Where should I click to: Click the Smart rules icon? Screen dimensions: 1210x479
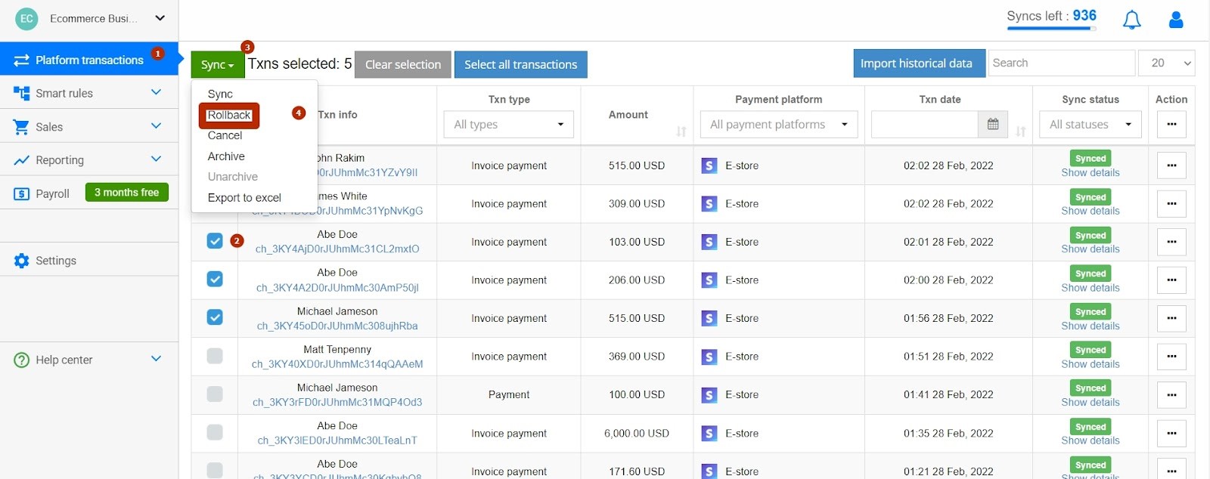21,93
